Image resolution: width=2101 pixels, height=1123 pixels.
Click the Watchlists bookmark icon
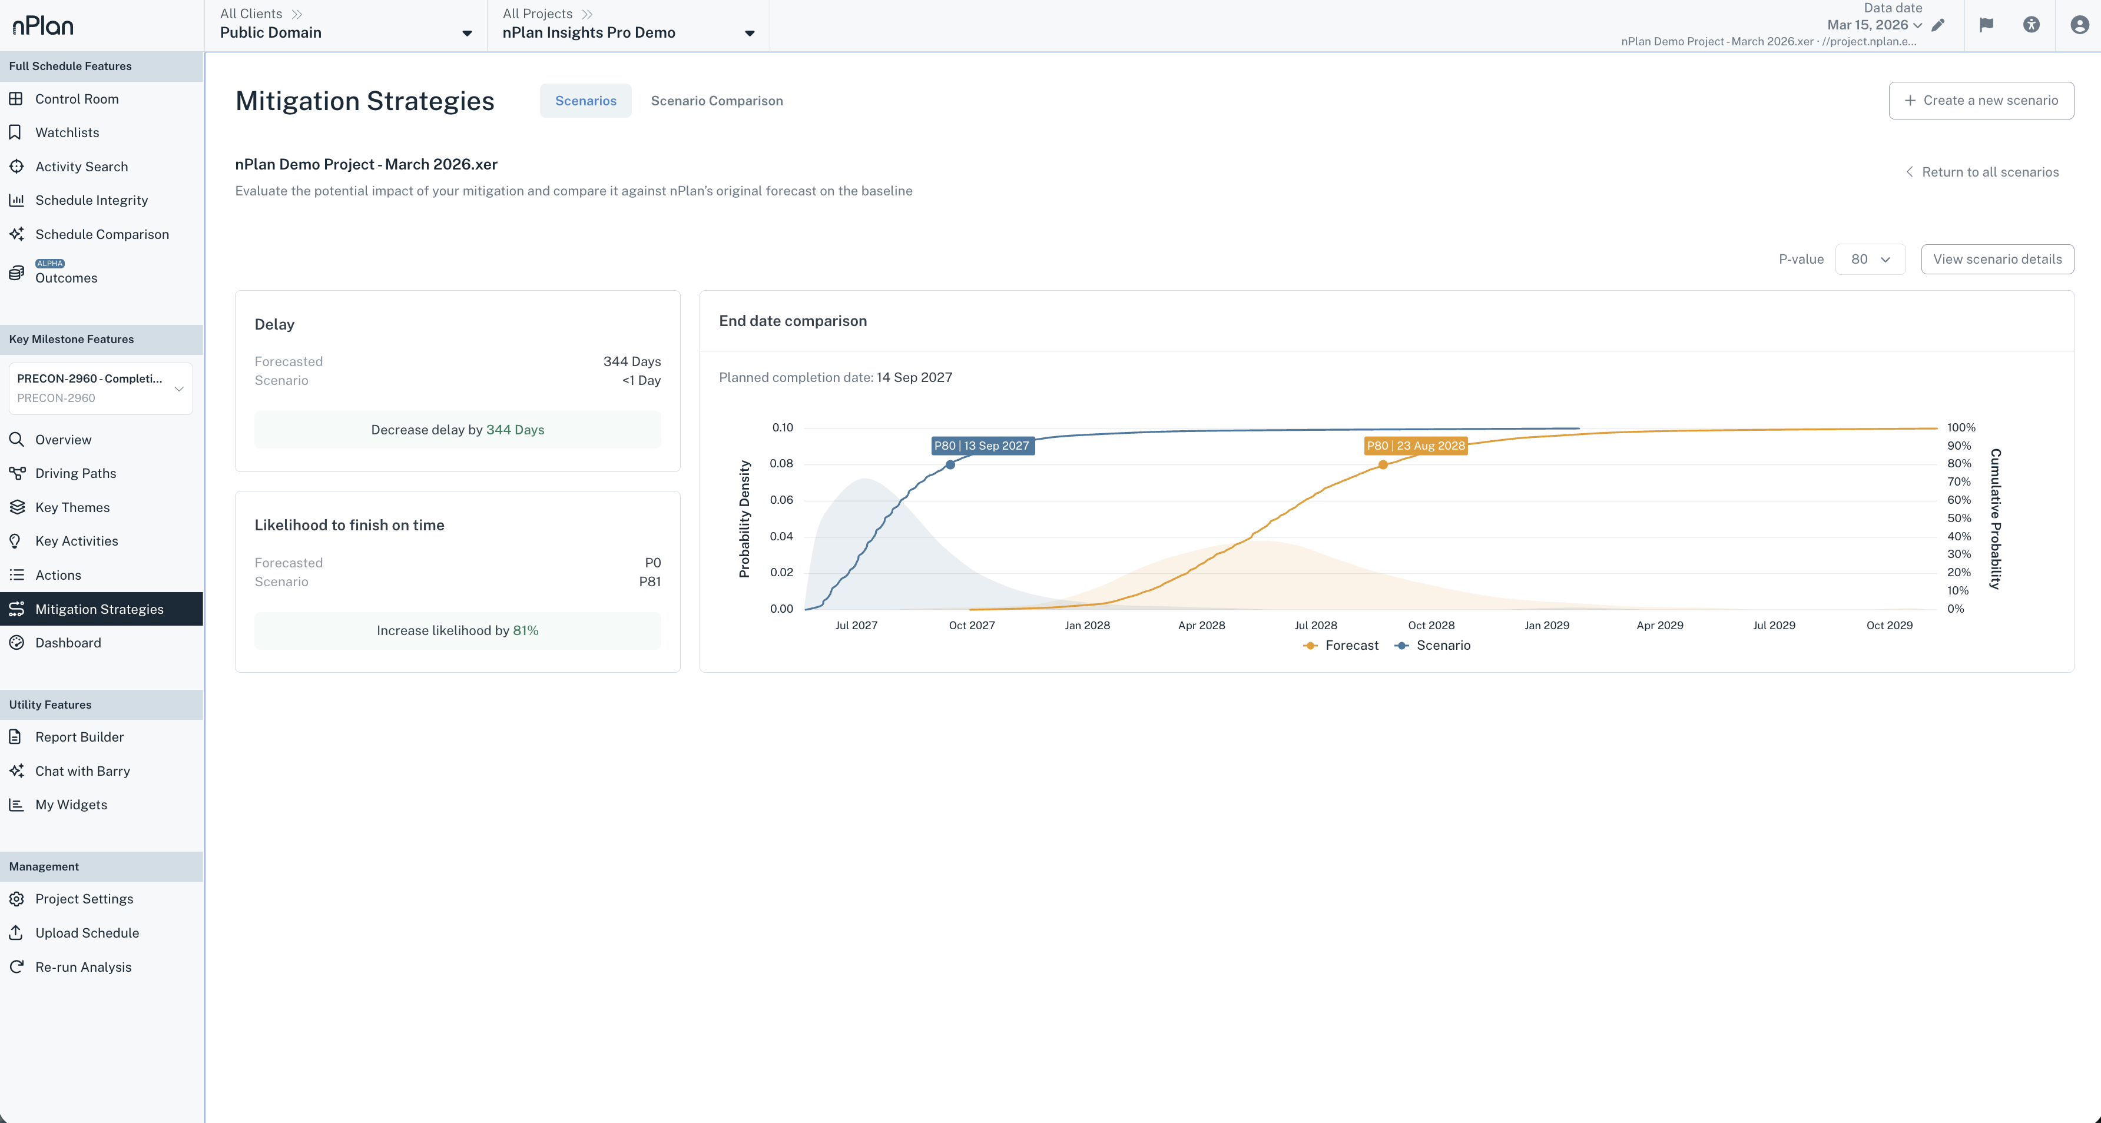pyautogui.click(x=15, y=132)
